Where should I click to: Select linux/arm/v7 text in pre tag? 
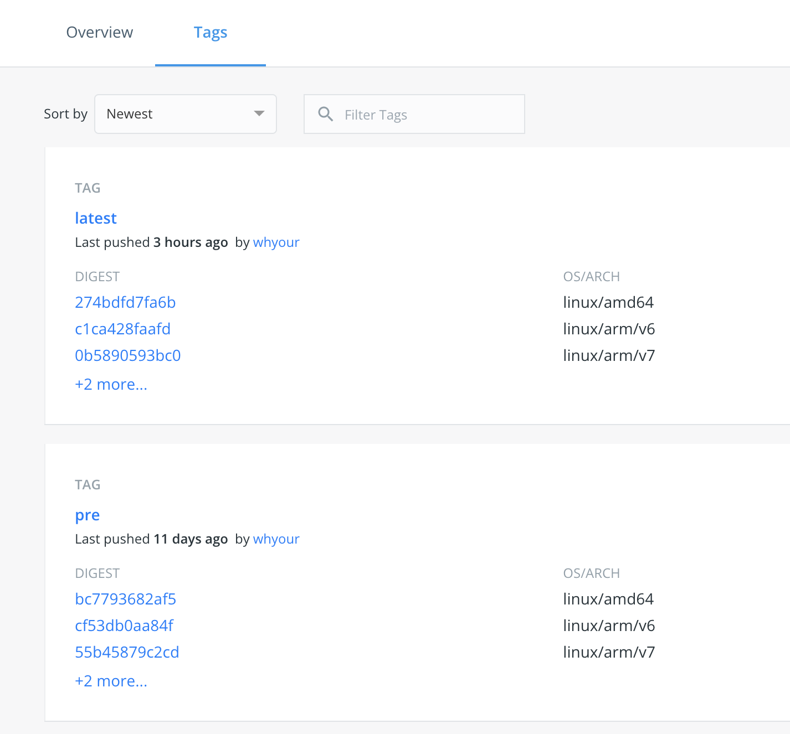(x=609, y=652)
